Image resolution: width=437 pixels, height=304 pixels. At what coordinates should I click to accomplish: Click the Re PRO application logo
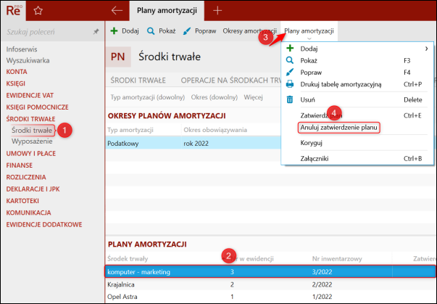click(14, 11)
